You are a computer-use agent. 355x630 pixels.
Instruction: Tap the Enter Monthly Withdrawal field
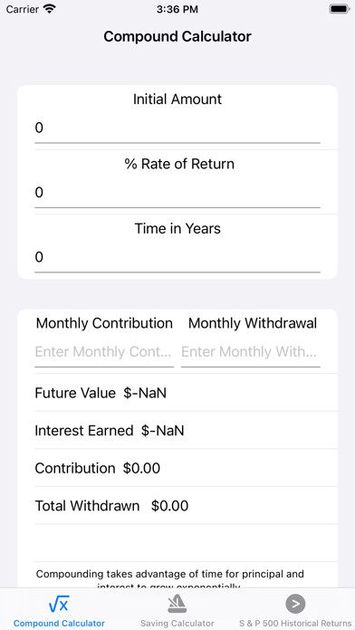tap(251, 352)
